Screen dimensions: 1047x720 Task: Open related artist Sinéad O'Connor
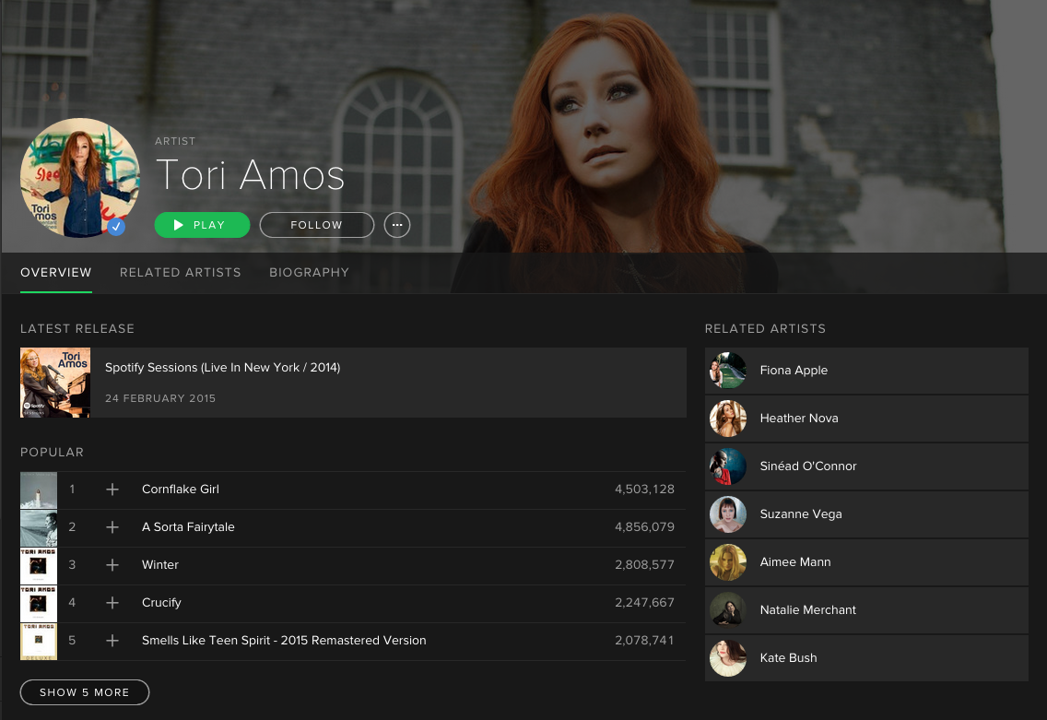coord(866,466)
